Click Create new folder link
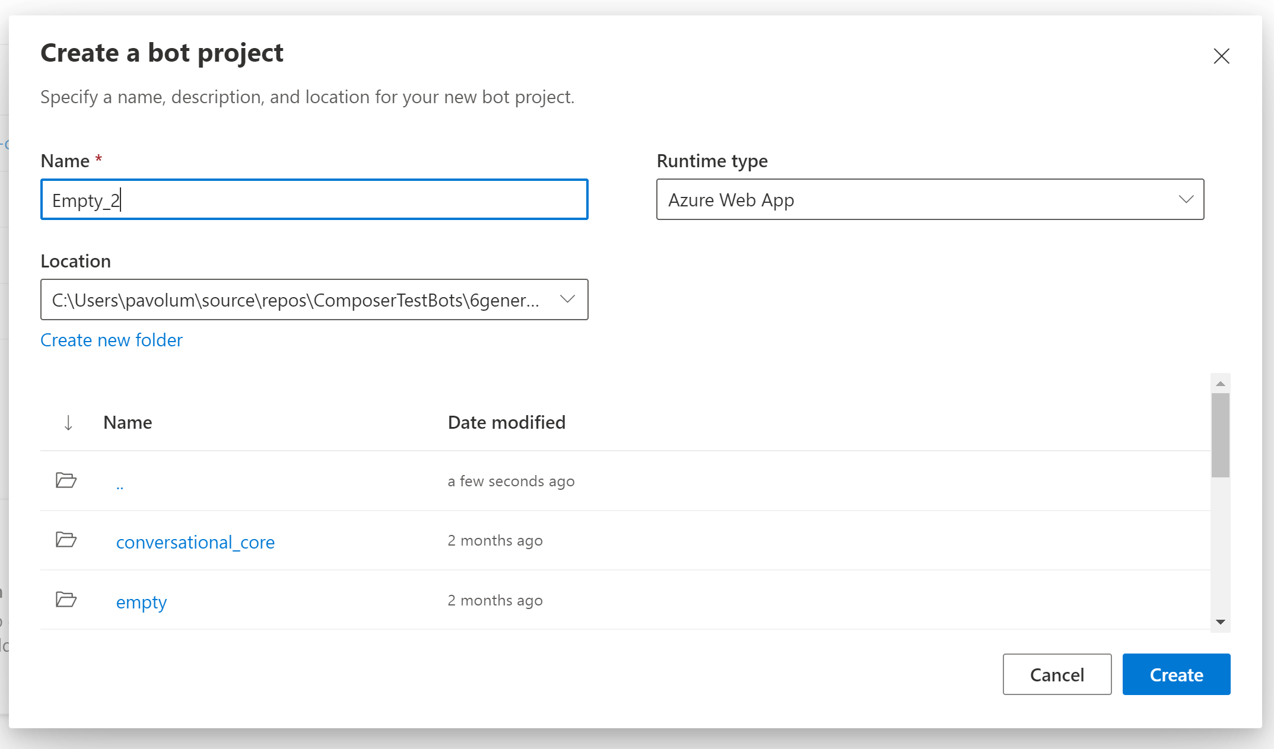1274x749 pixels. [112, 340]
